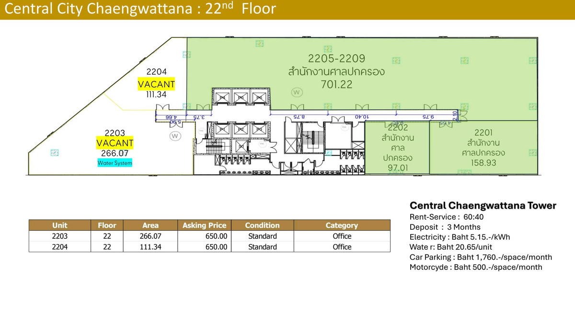Click the W water symbol near unit 2205-2209
This screenshot has height=323, width=575.
click(x=297, y=92)
